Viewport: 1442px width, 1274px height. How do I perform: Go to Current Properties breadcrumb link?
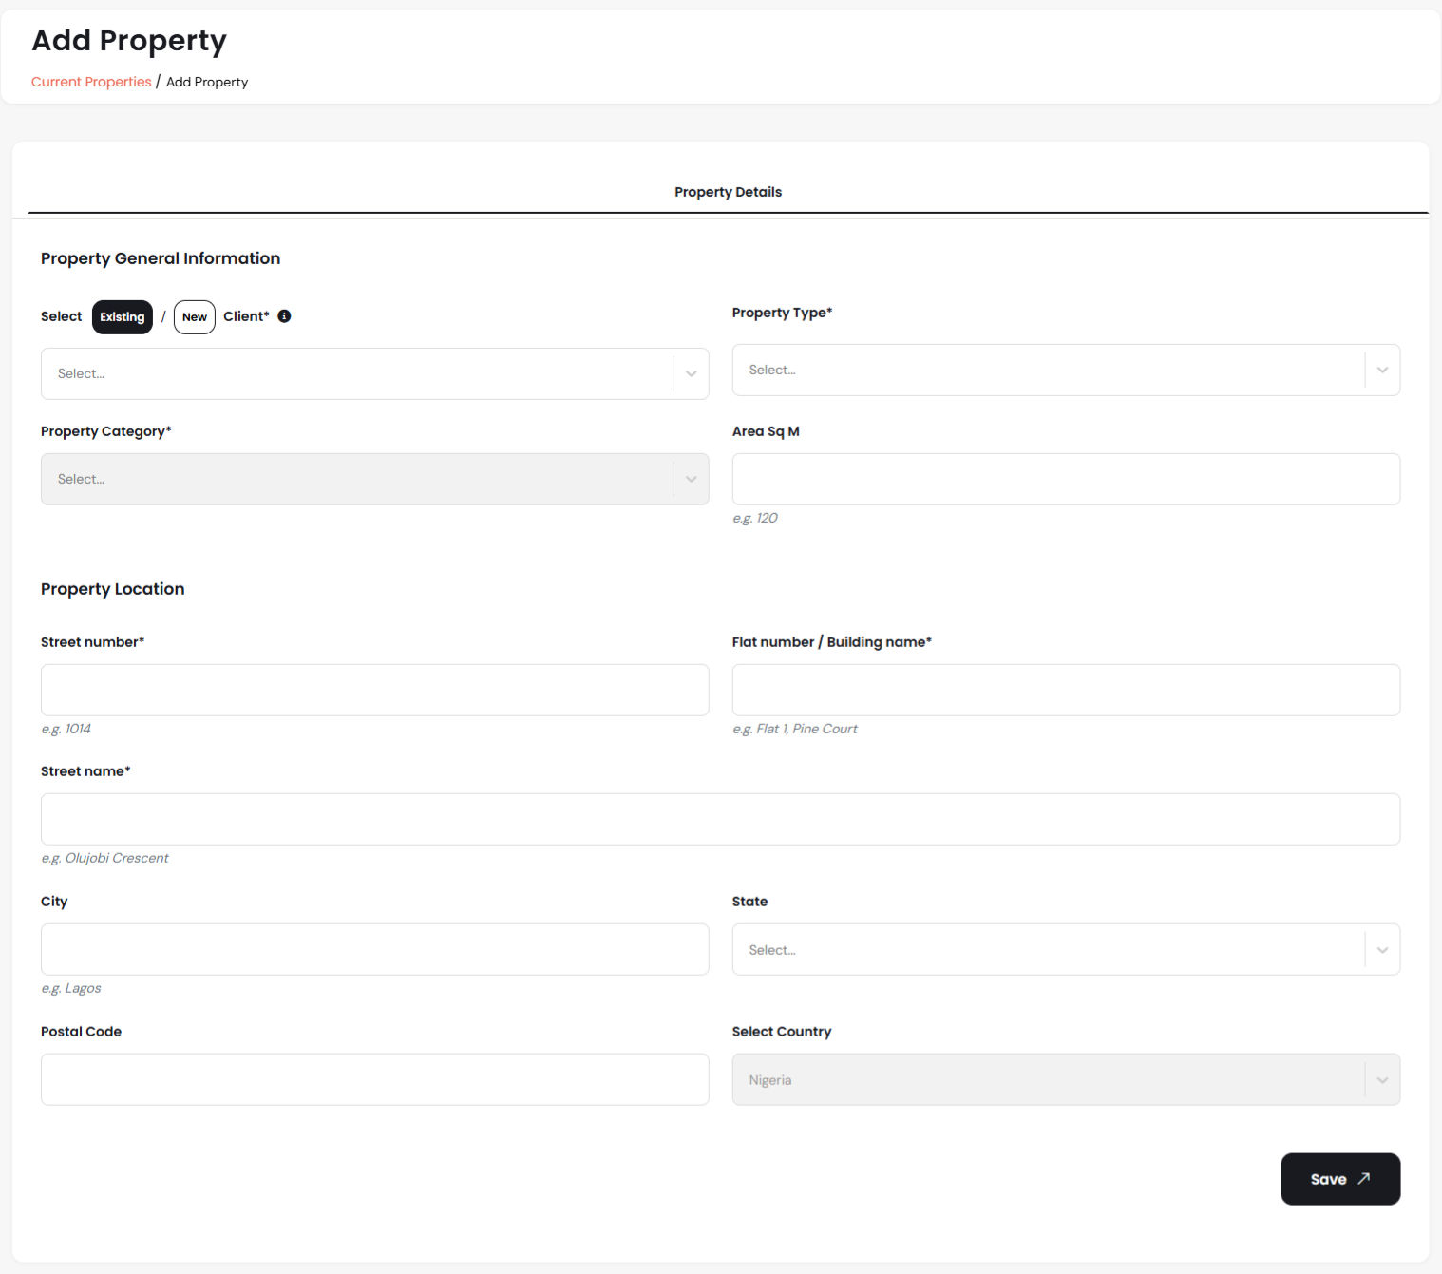tap(91, 82)
